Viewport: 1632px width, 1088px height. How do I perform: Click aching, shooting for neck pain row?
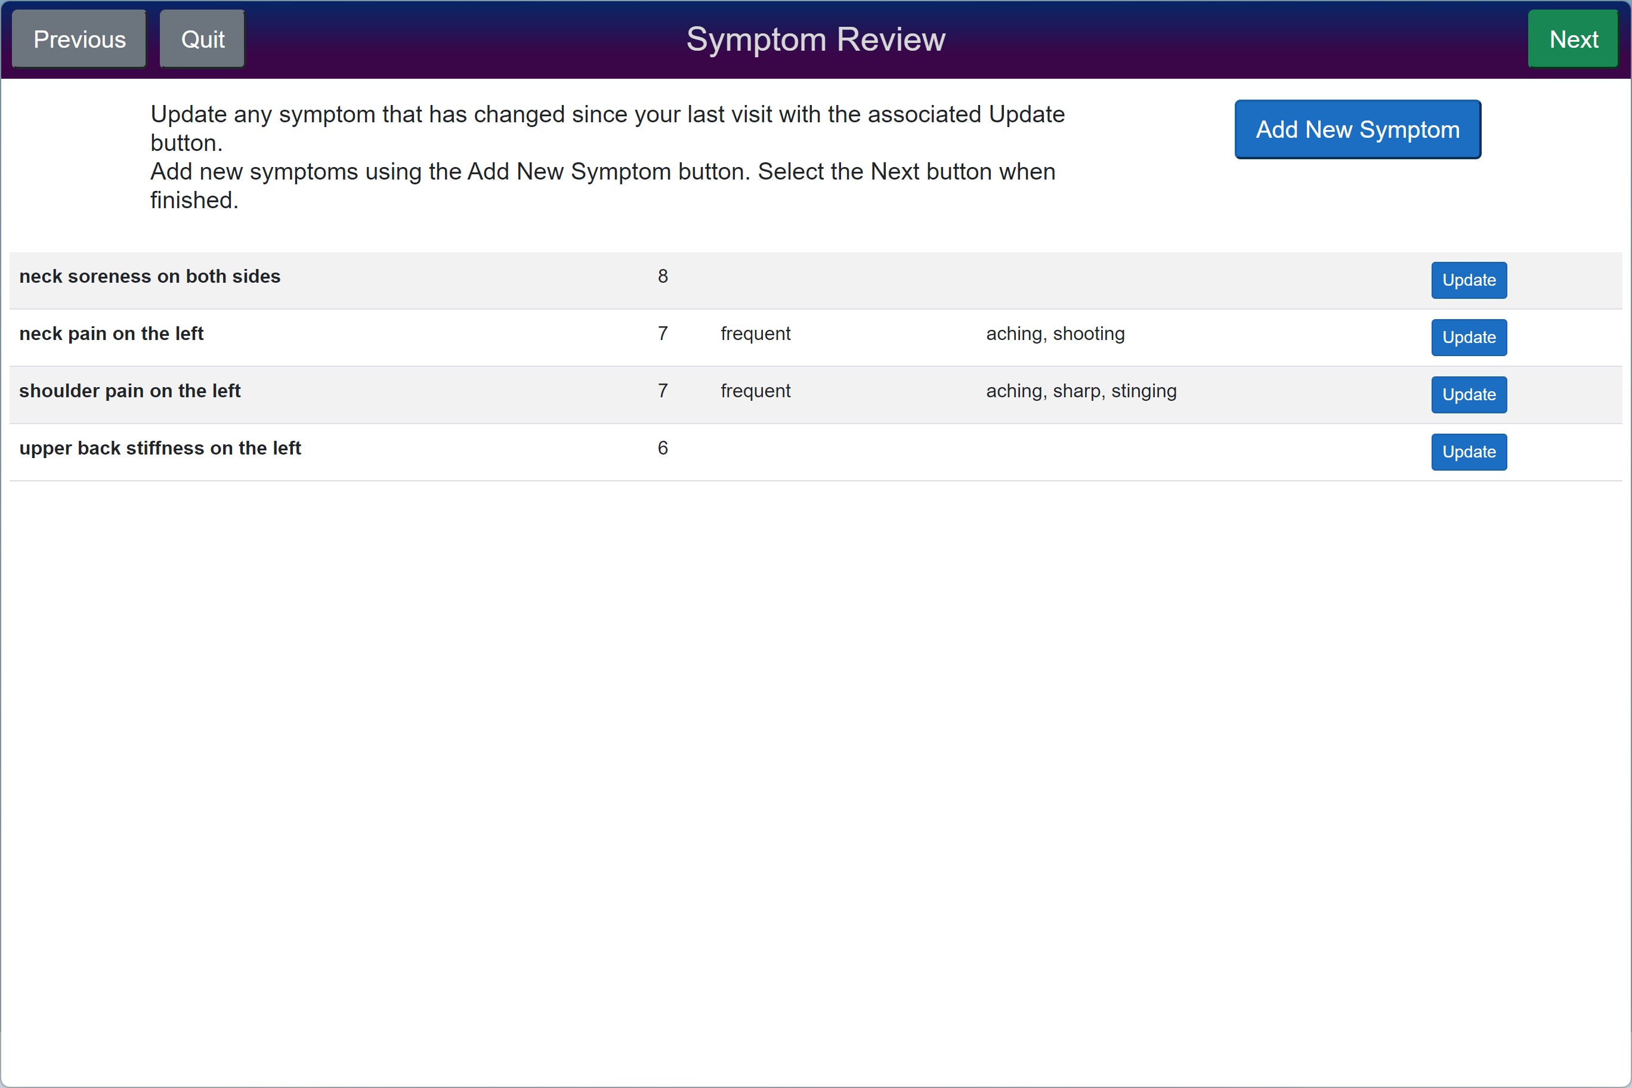pyautogui.click(x=1055, y=334)
